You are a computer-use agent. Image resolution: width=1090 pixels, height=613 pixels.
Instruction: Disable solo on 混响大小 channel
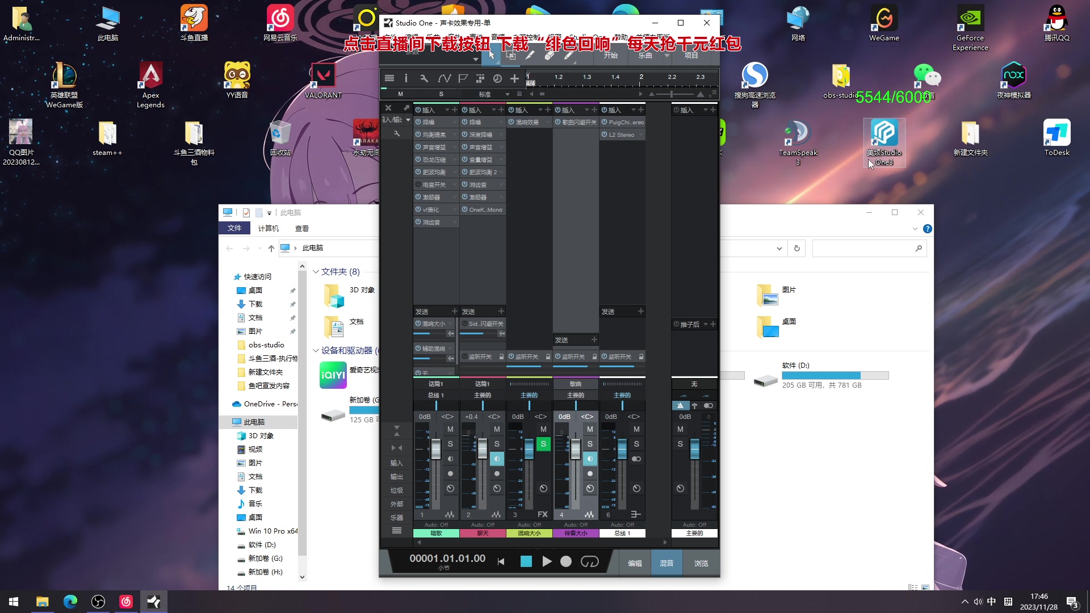tap(543, 444)
